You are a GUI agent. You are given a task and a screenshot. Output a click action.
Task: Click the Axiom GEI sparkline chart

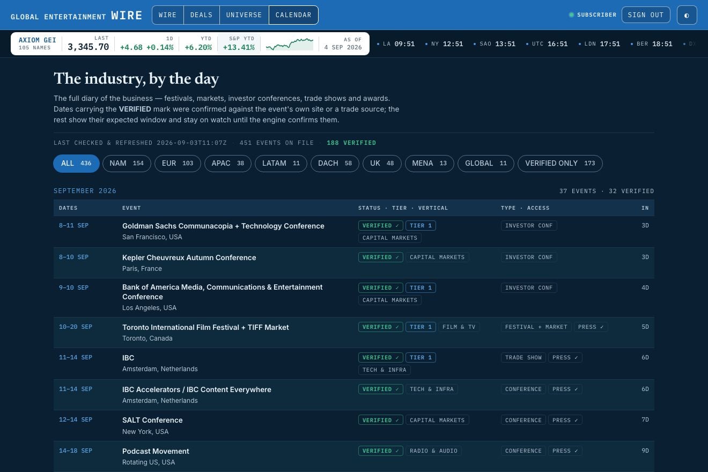[x=290, y=44]
